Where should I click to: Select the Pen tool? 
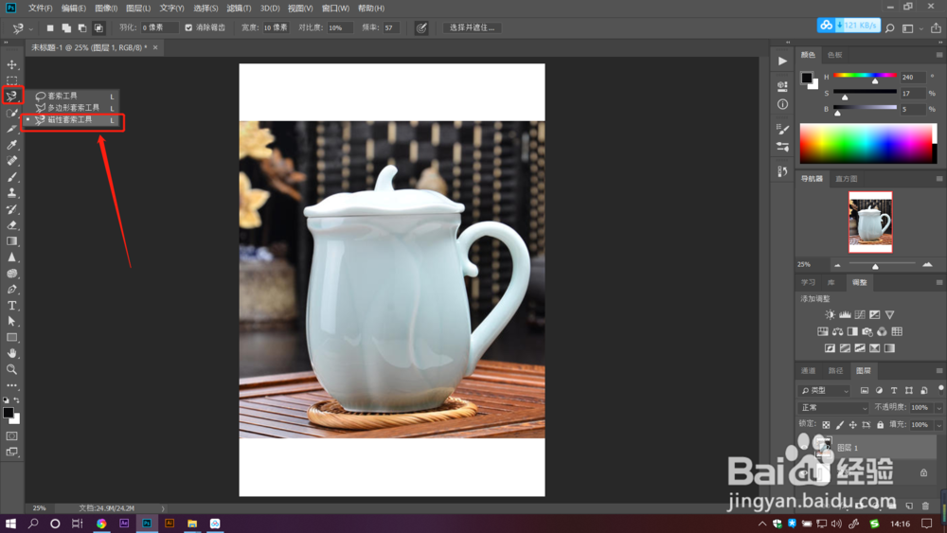click(x=11, y=289)
